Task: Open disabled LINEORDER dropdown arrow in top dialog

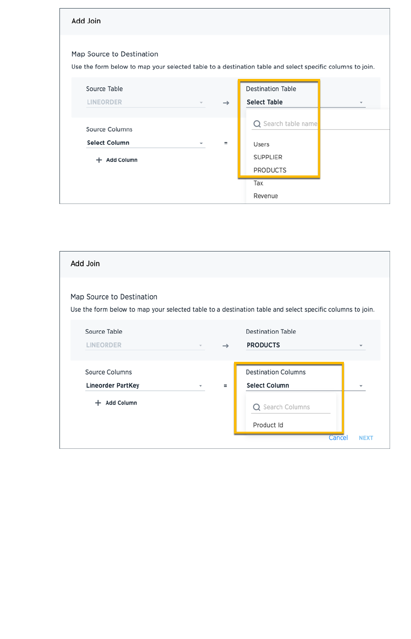Action: [201, 103]
